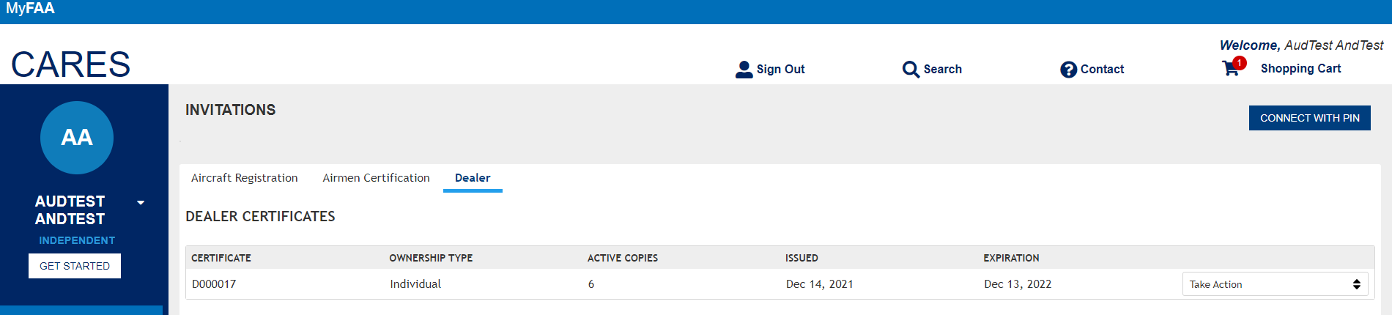The width and height of the screenshot is (1392, 315).
Task: Click the GET STARTED button
Action: coord(75,266)
